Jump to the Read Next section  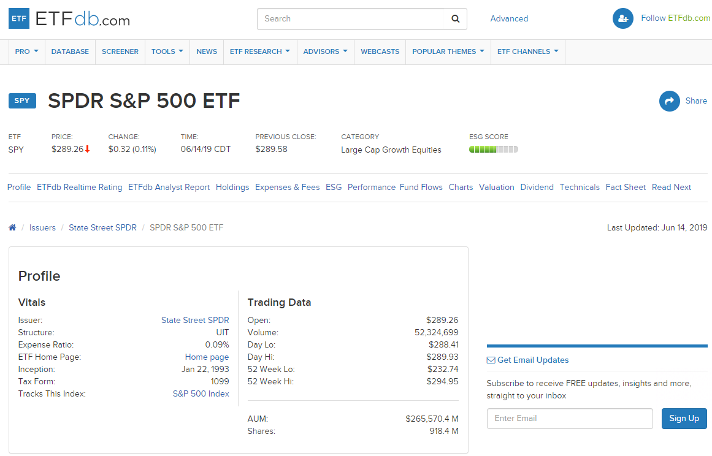672,188
